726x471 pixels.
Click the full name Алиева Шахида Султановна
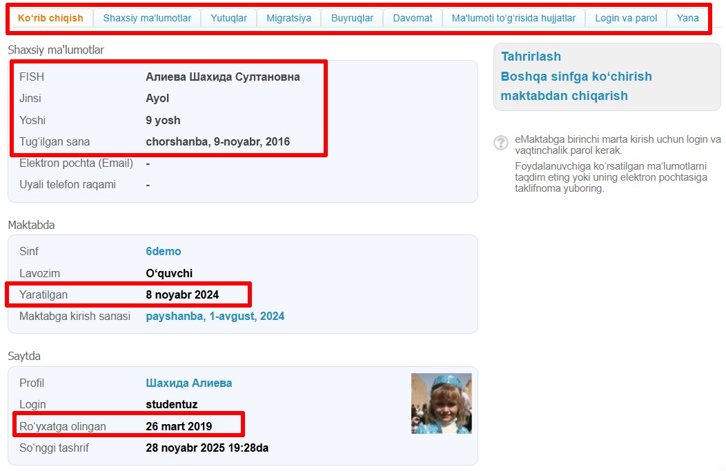[x=222, y=77]
